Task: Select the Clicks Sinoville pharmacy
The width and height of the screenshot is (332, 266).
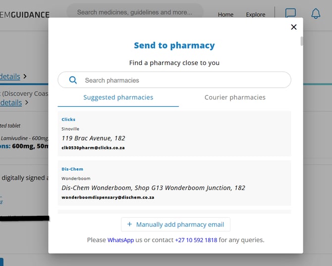Action: pyautogui.click(x=174, y=133)
